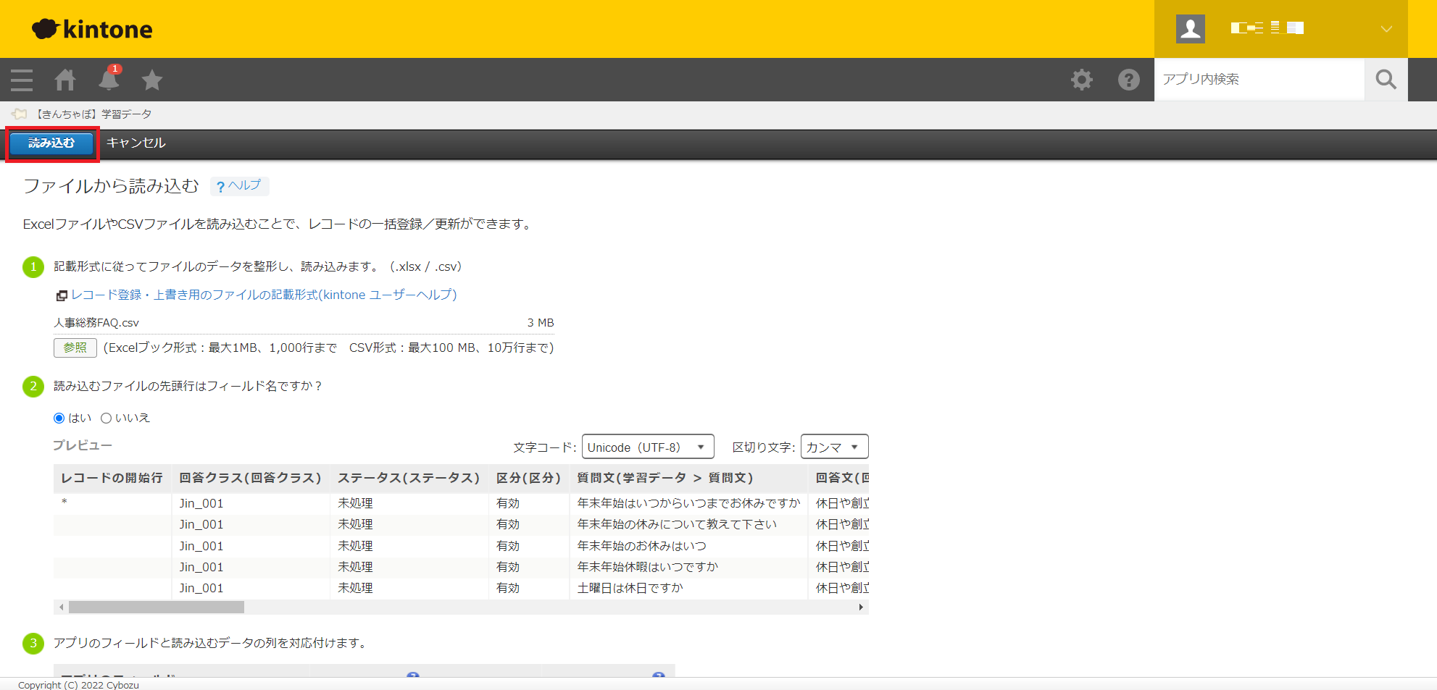Open the settings gear icon

[1081, 80]
